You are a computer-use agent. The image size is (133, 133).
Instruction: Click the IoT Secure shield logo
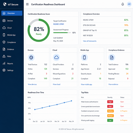[5, 4]
